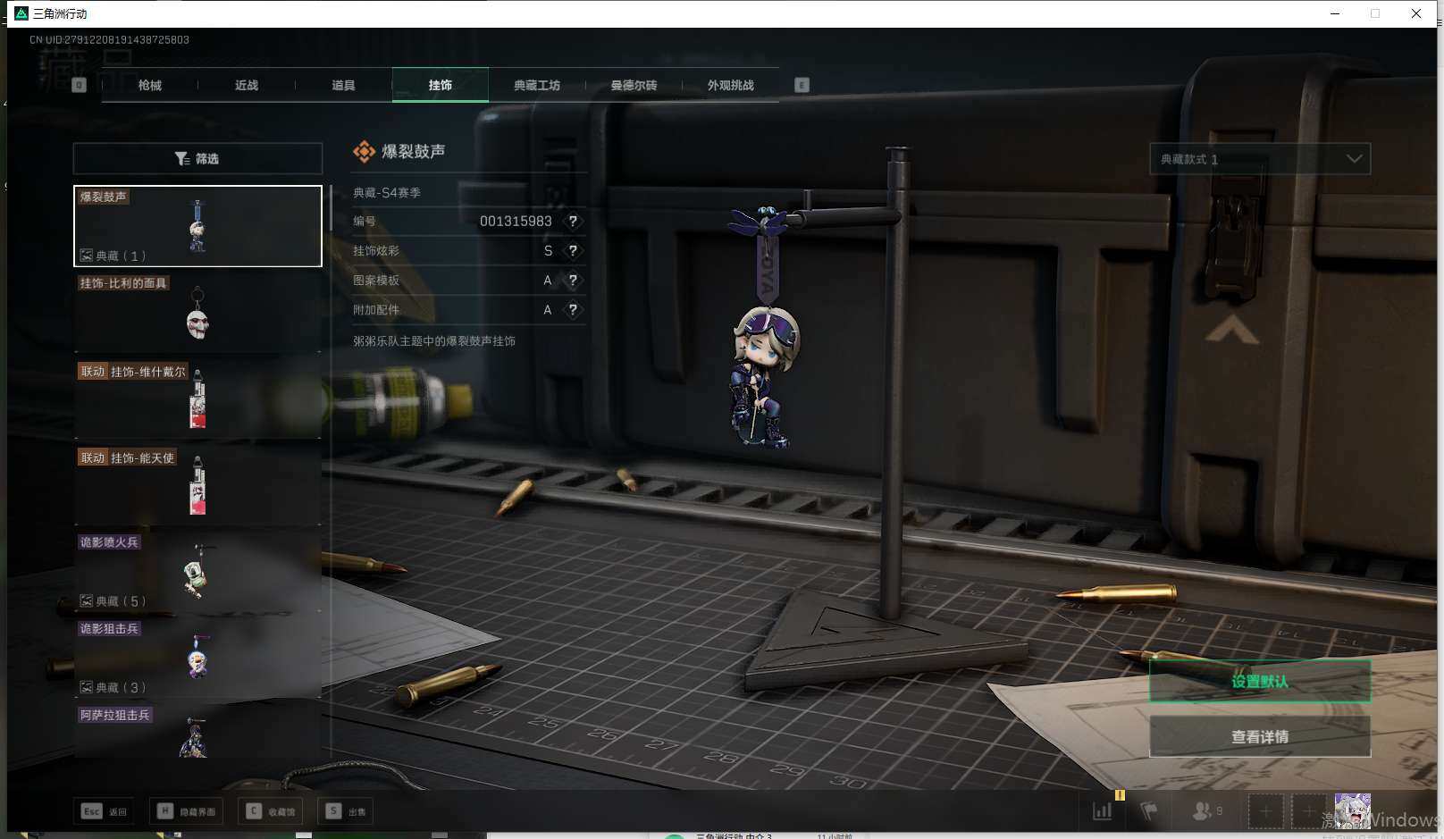Image resolution: width=1444 pixels, height=839 pixels.
Task: Select the 诡影喷火兵 charm card
Action: coord(197,572)
